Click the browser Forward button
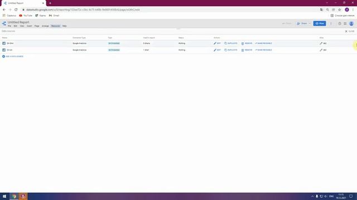Image resolution: width=357 pixels, height=200 pixels. [x=10, y=10]
